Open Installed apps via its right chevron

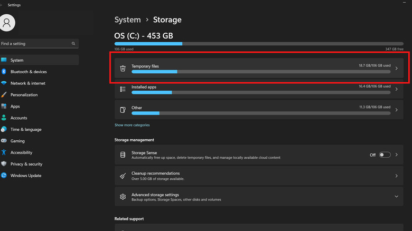click(x=397, y=89)
